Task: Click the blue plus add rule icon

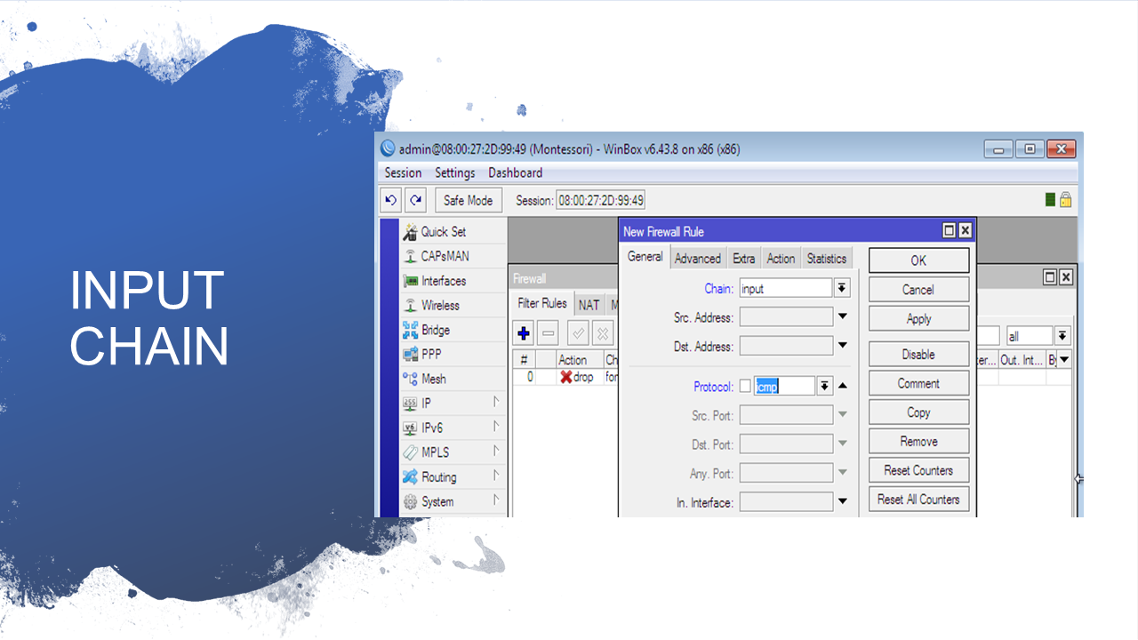Action: coord(524,333)
